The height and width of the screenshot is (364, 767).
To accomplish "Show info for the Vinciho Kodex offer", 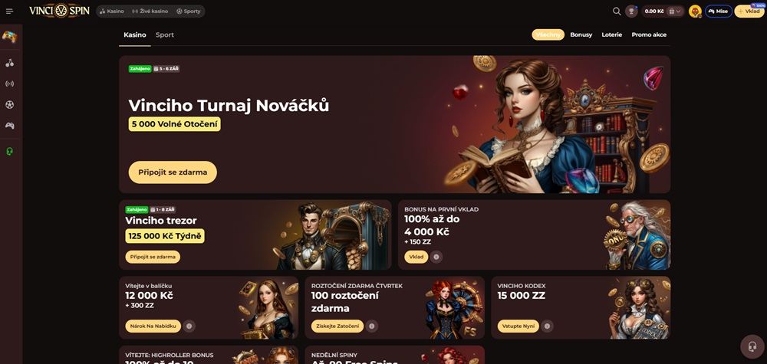I will [547, 326].
